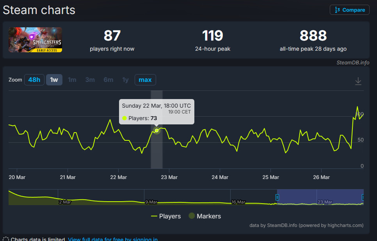
Task: Switch chart zoom to 3m
Action: point(90,80)
